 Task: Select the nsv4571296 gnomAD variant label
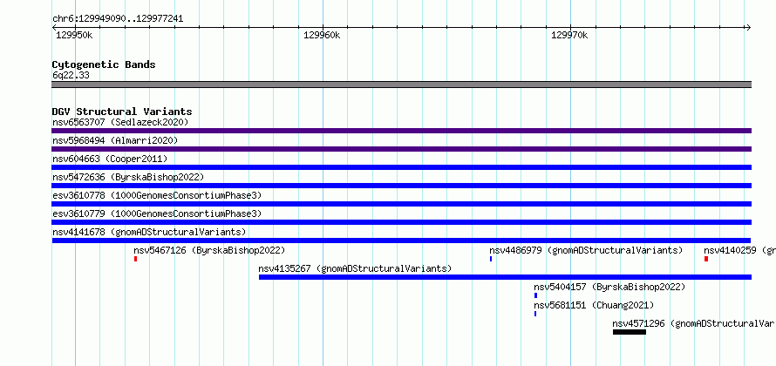click(x=694, y=323)
